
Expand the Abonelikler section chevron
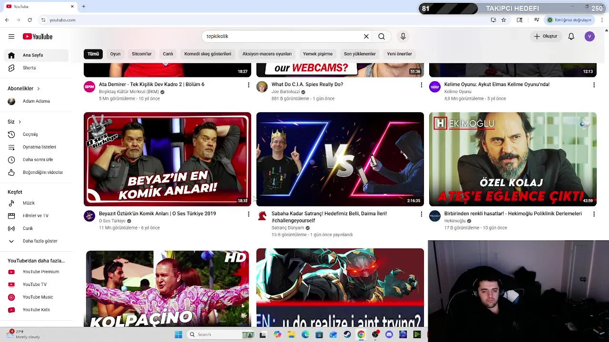coord(39,88)
